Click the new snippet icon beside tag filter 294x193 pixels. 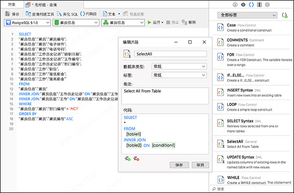pyautogui.click(x=285, y=15)
